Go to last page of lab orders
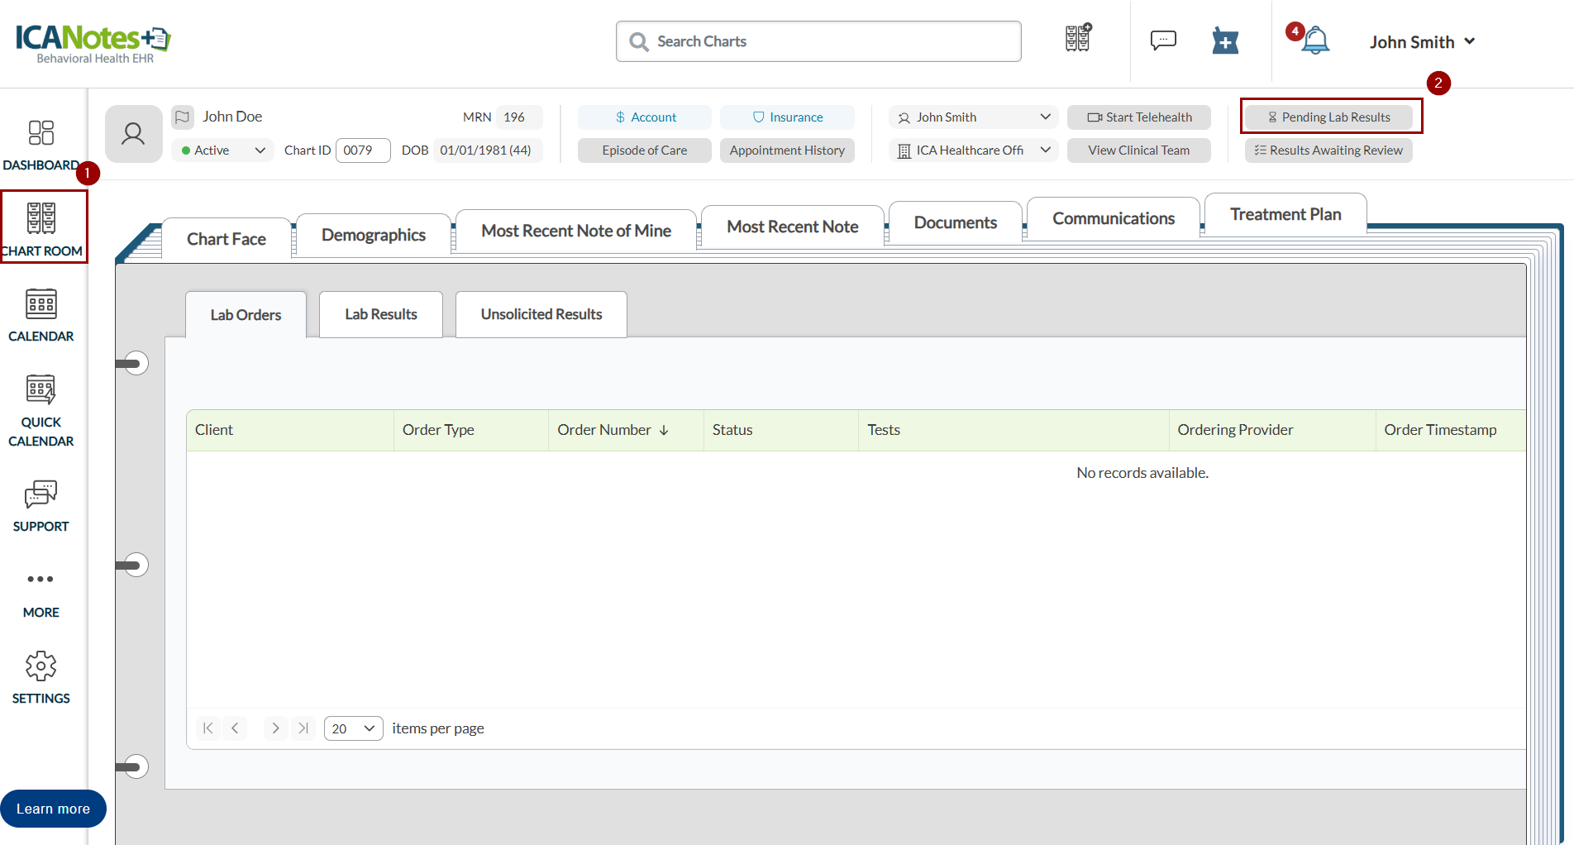This screenshot has height=845, width=1574. point(303,728)
